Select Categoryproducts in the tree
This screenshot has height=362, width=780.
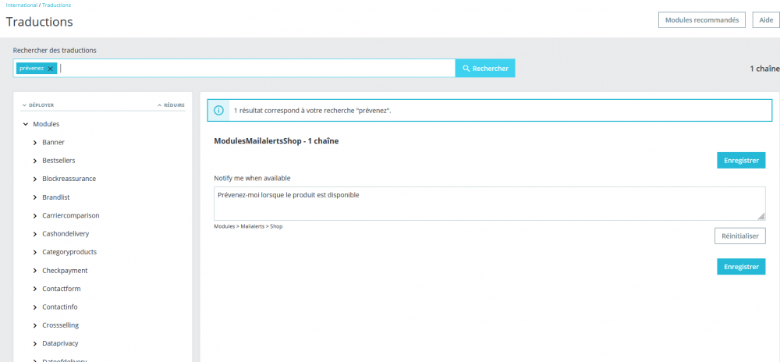(x=69, y=252)
